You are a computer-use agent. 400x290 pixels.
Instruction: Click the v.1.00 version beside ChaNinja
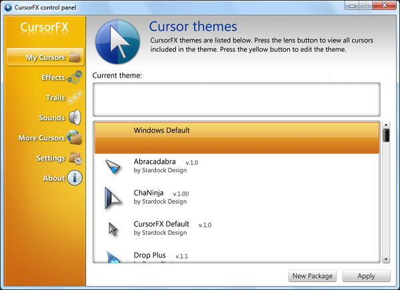(x=181, y=194)
